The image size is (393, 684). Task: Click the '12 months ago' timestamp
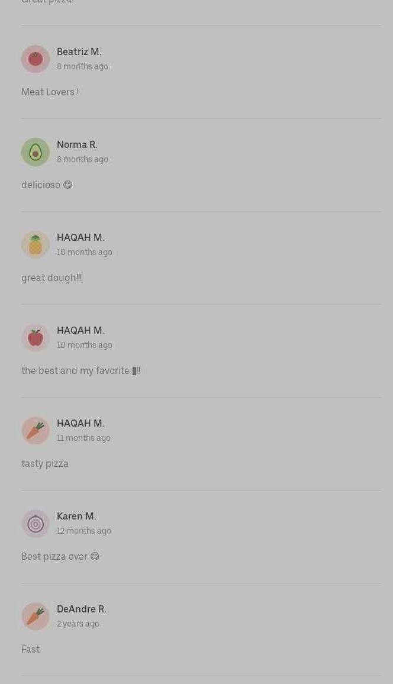click(x=83, y=531)
